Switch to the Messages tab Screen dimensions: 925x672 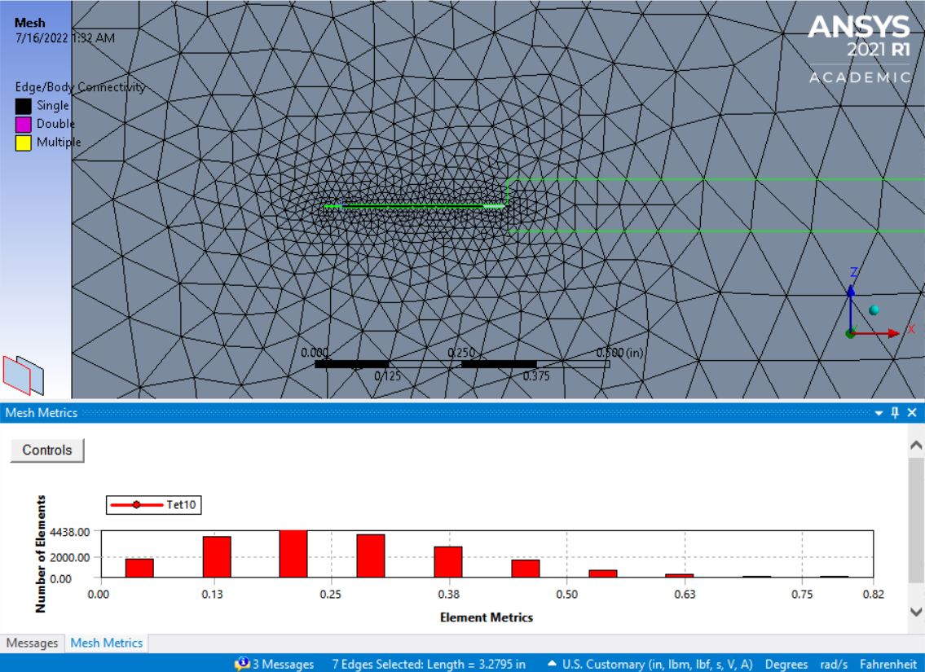32,643
